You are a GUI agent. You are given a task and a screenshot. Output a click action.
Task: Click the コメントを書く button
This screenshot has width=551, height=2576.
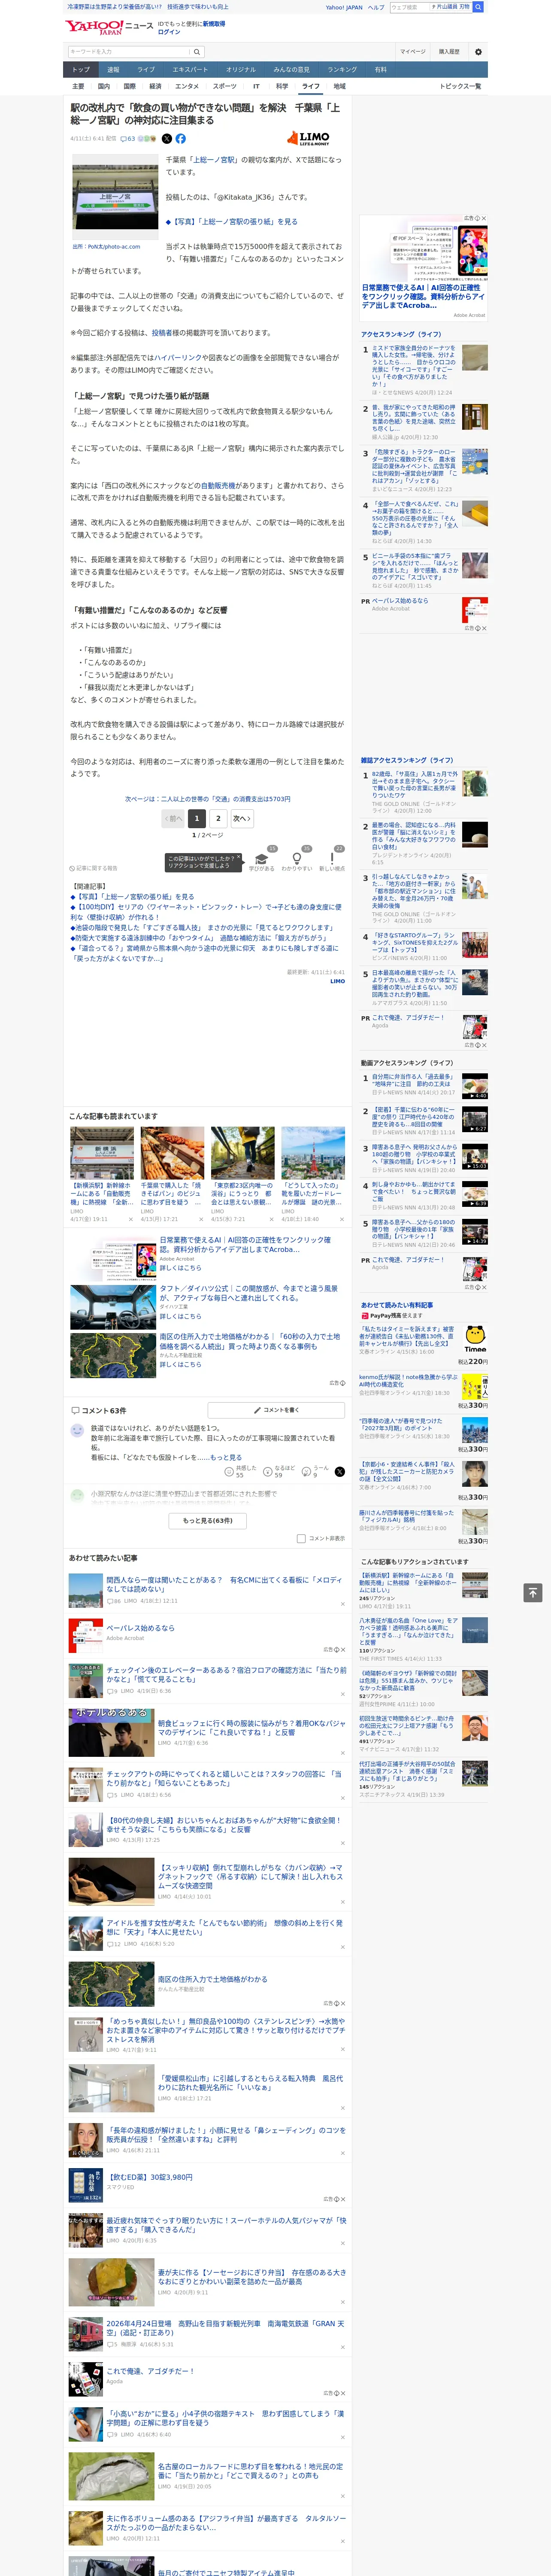click(276, 1410)
